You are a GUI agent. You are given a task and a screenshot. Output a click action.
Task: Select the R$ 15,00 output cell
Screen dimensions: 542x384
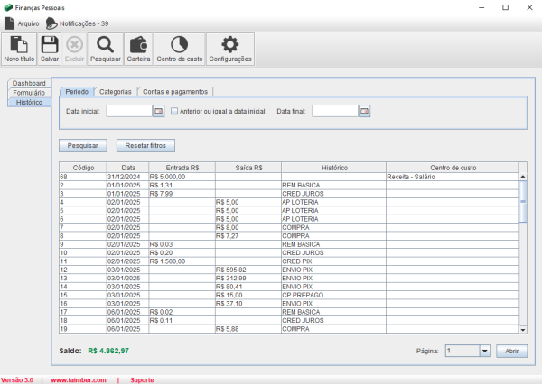coord(248,295)
